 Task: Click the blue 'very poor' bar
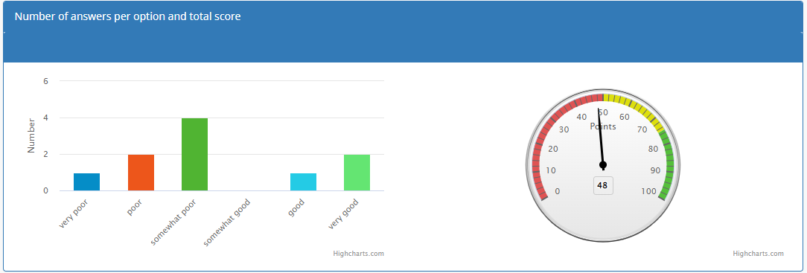coord(86,182)
